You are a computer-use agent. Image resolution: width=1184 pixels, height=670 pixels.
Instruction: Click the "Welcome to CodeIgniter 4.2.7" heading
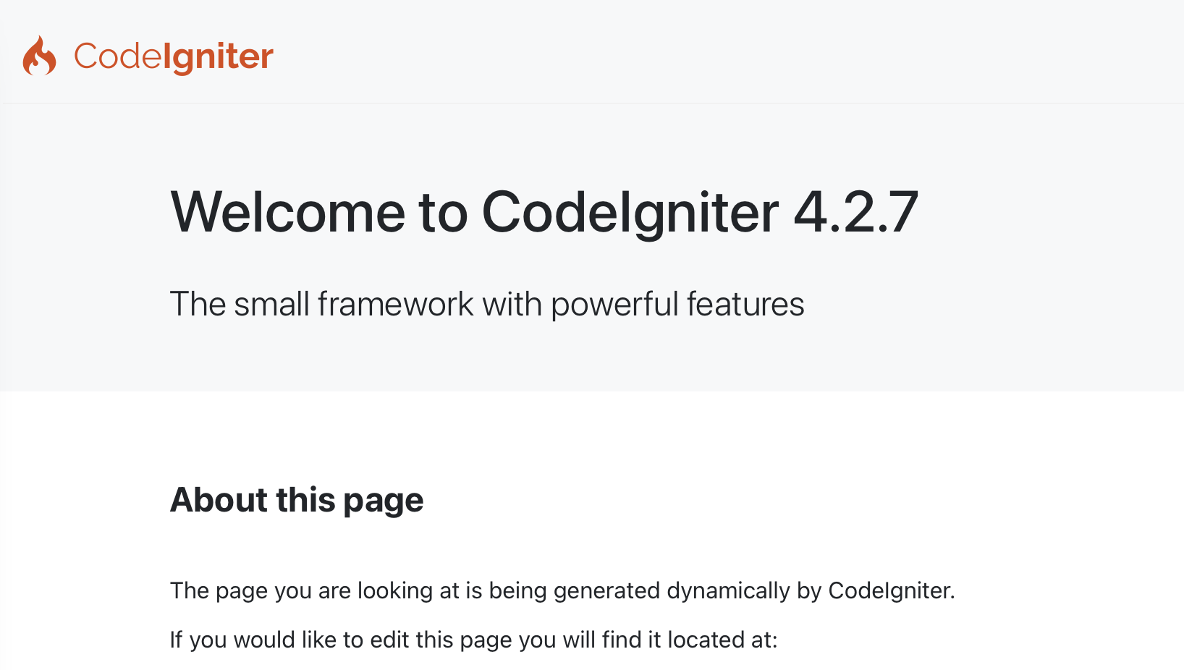point(544,212)
